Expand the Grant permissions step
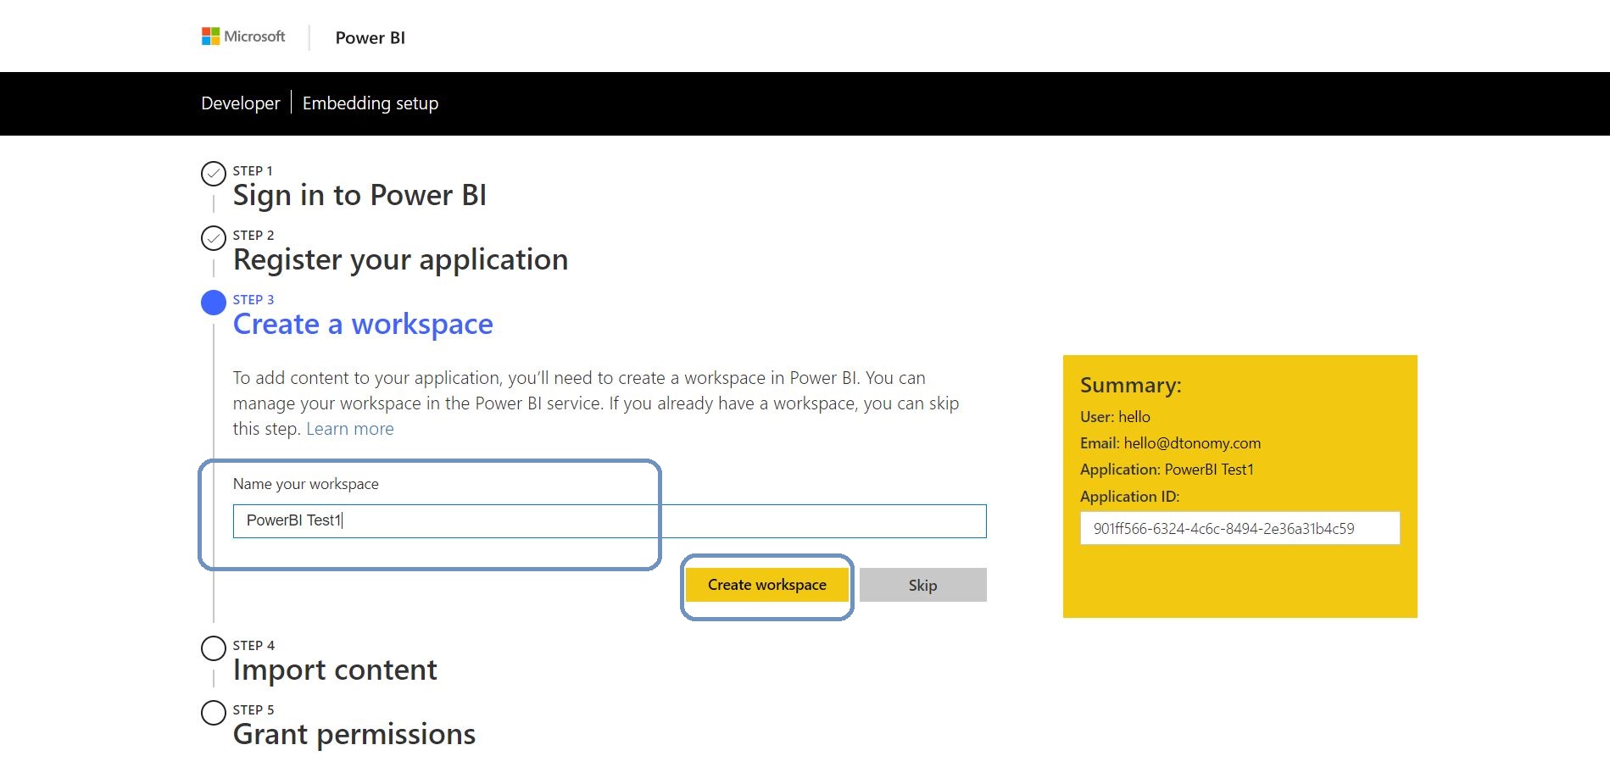The image size is (1610, 784). click(x=354, y=735)
